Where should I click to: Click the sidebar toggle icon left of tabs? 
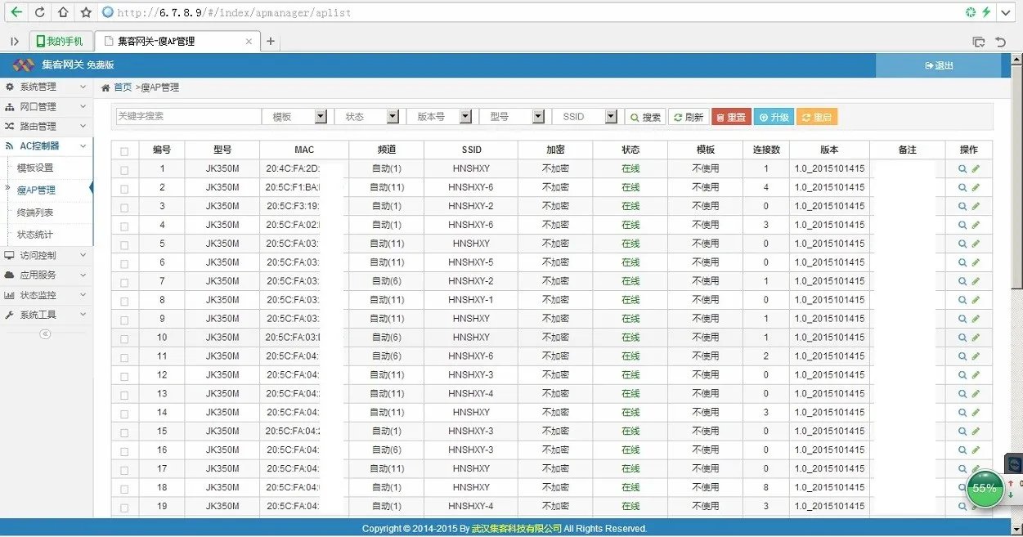point(15,41)
